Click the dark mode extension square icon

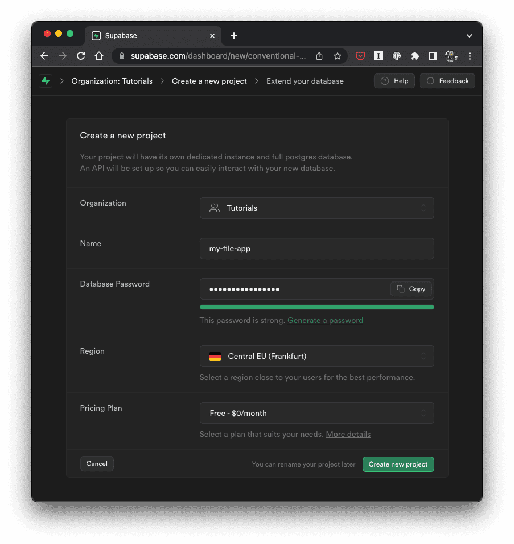coord(433,56)
